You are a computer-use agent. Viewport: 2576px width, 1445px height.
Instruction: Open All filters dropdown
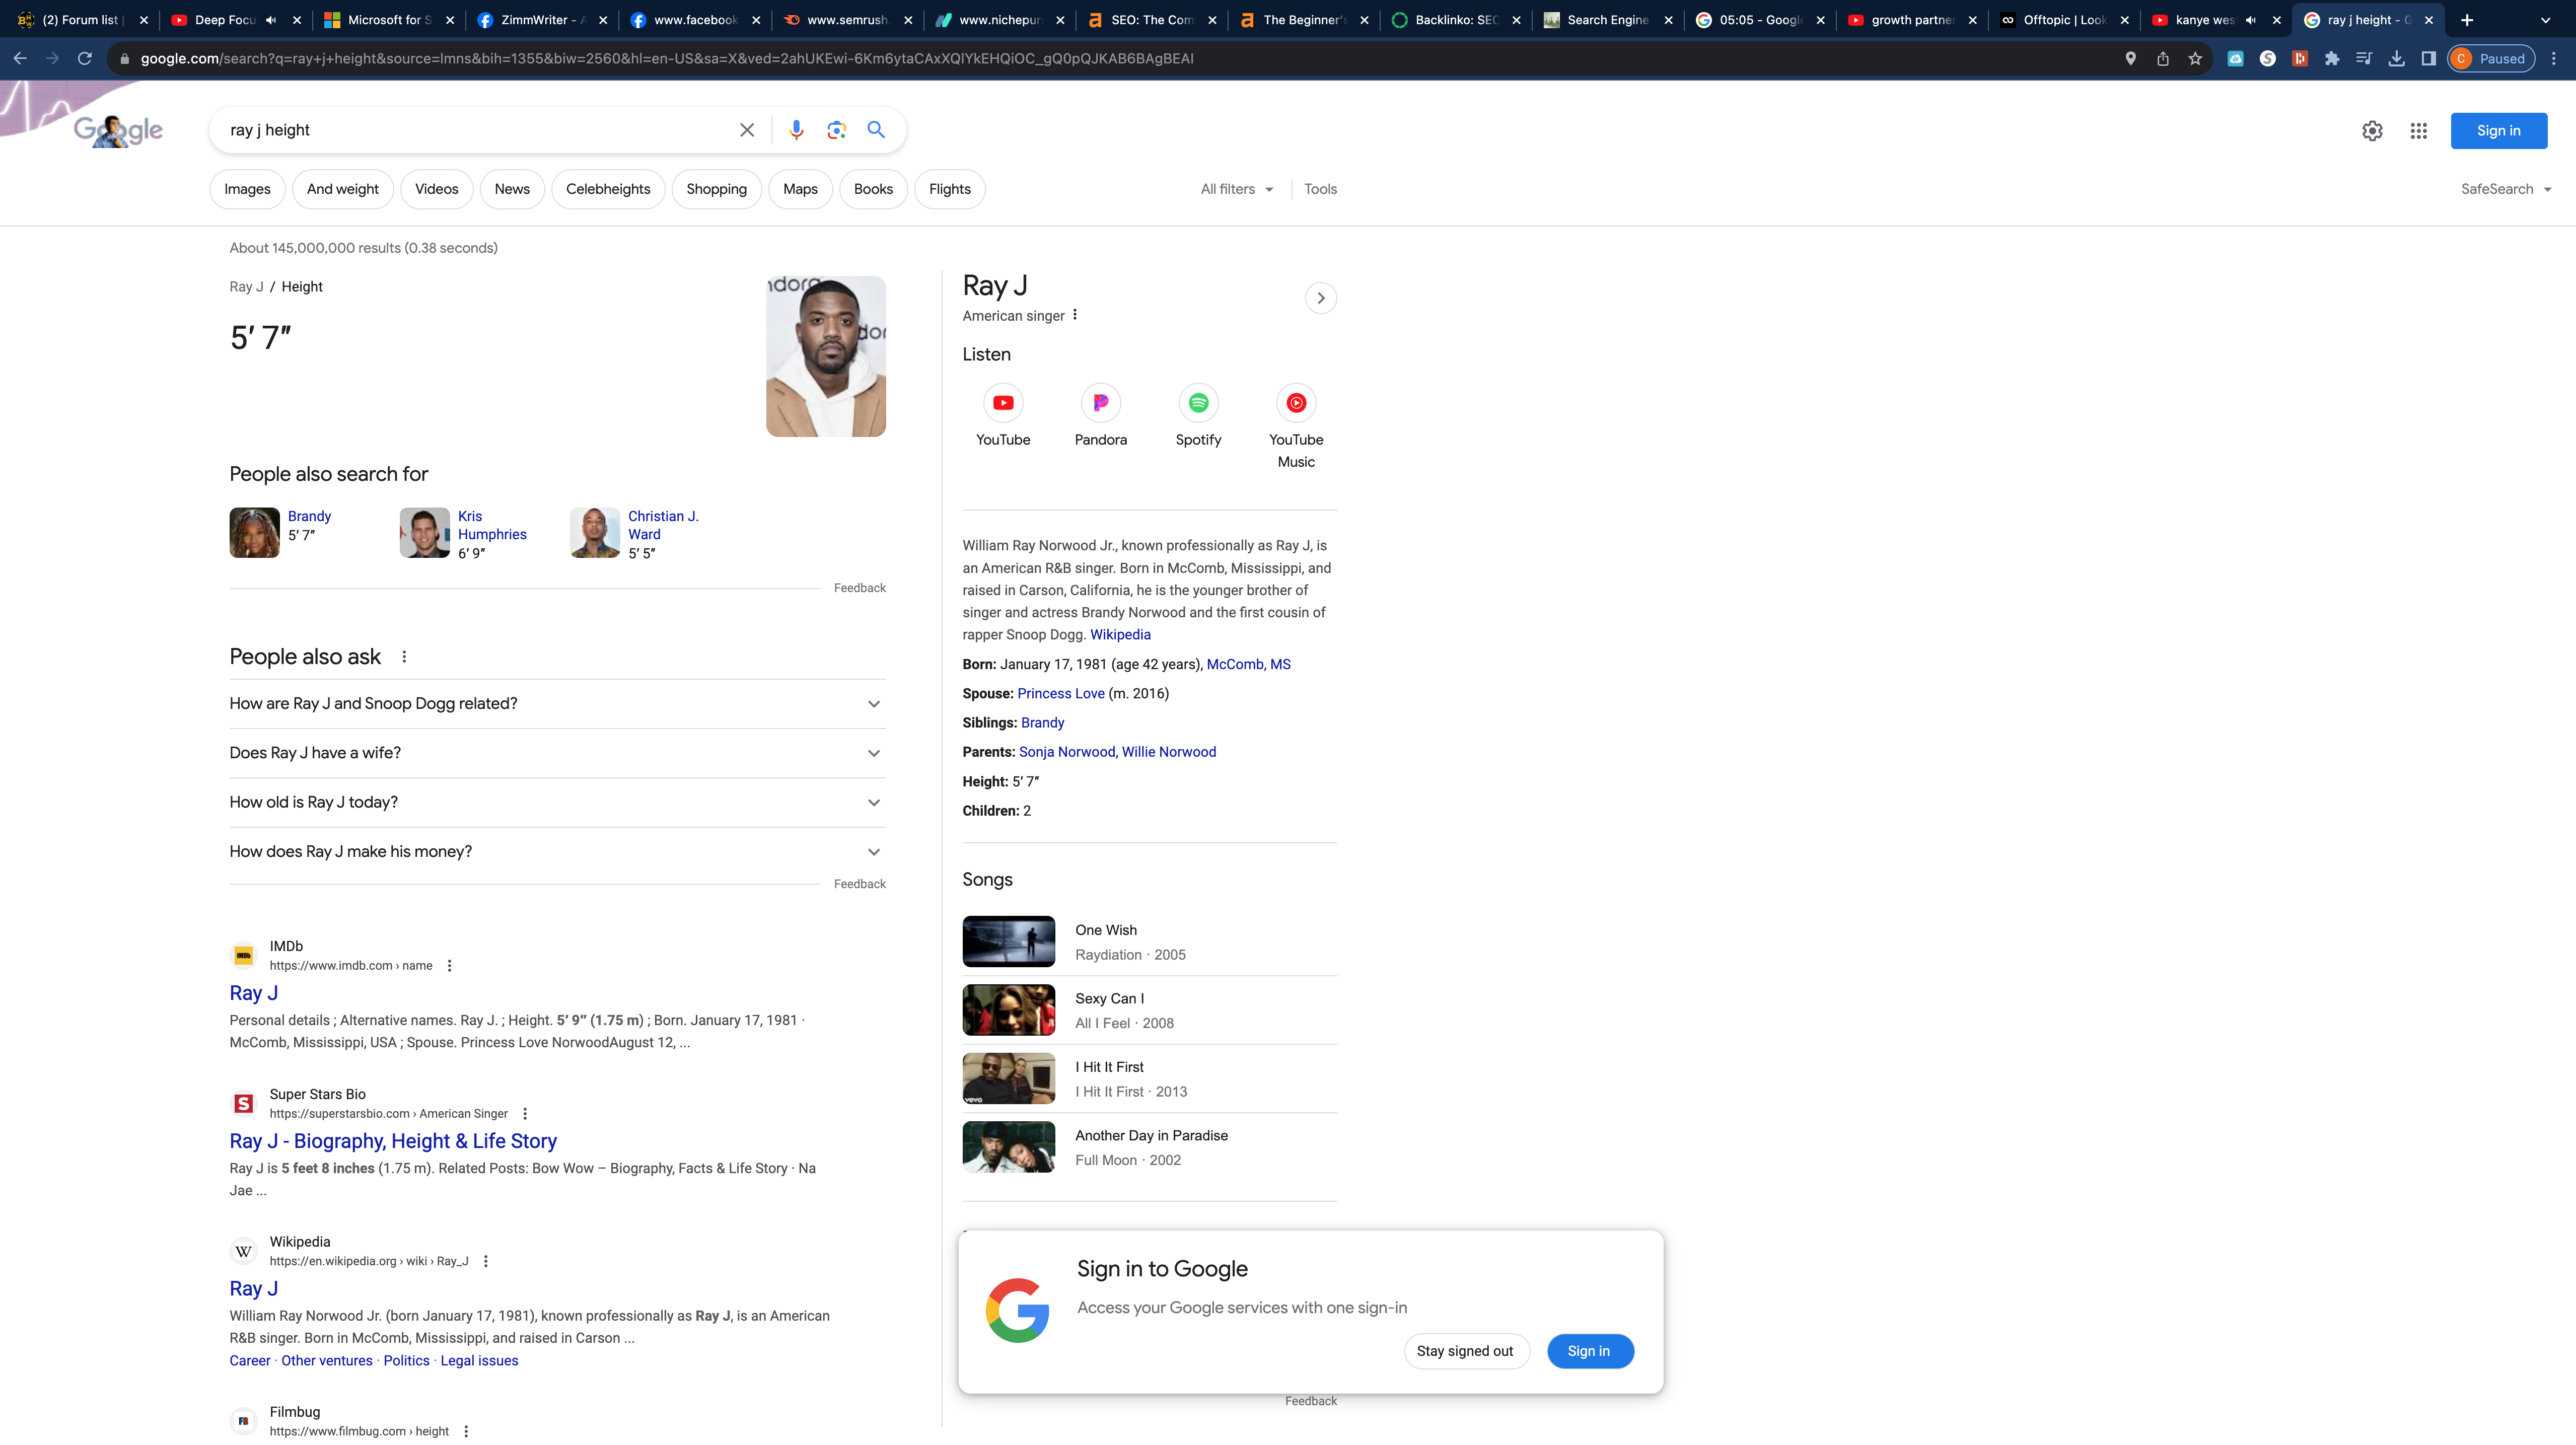click(x=1237, y=189)
